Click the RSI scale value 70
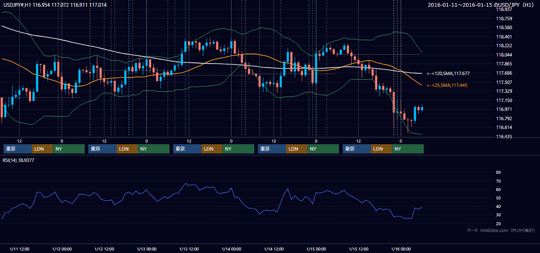Viewport: 540px width, 253px height. [498, 181]
